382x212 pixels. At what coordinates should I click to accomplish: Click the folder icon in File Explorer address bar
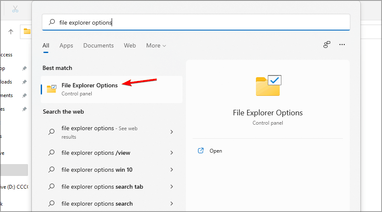point(27,31)
